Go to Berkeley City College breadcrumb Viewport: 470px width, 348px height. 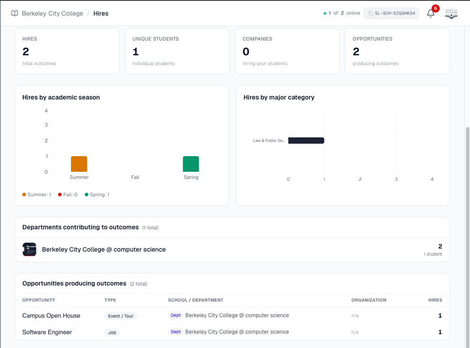53,13
